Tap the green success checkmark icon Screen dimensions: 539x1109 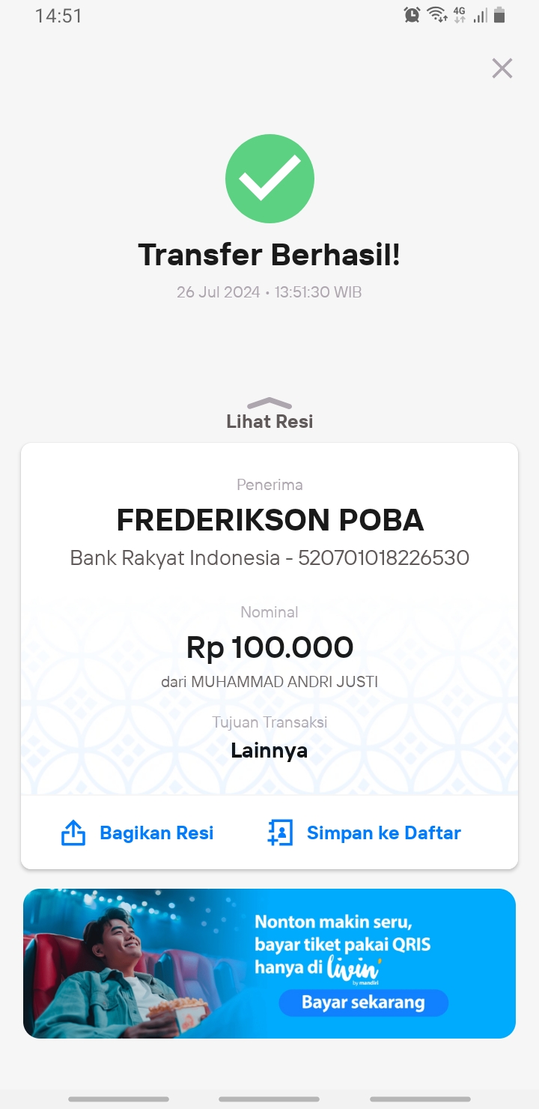pyautogui.click(x=269, y=178)
